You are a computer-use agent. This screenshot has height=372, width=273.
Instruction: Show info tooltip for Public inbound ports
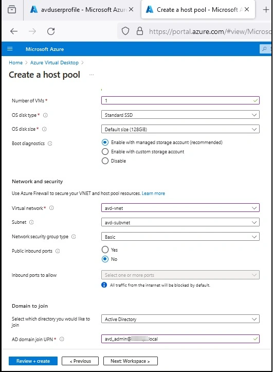click(58, 251)
